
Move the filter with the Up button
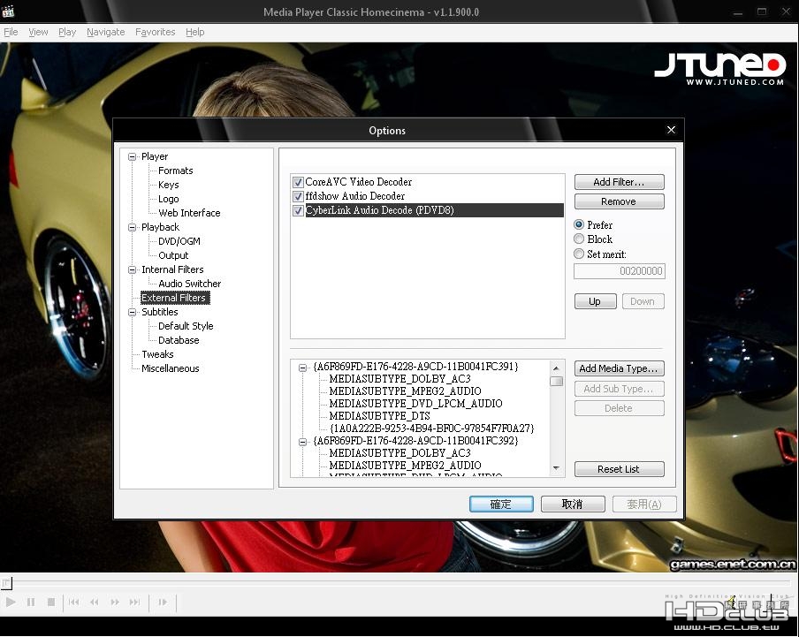[595, 301]
